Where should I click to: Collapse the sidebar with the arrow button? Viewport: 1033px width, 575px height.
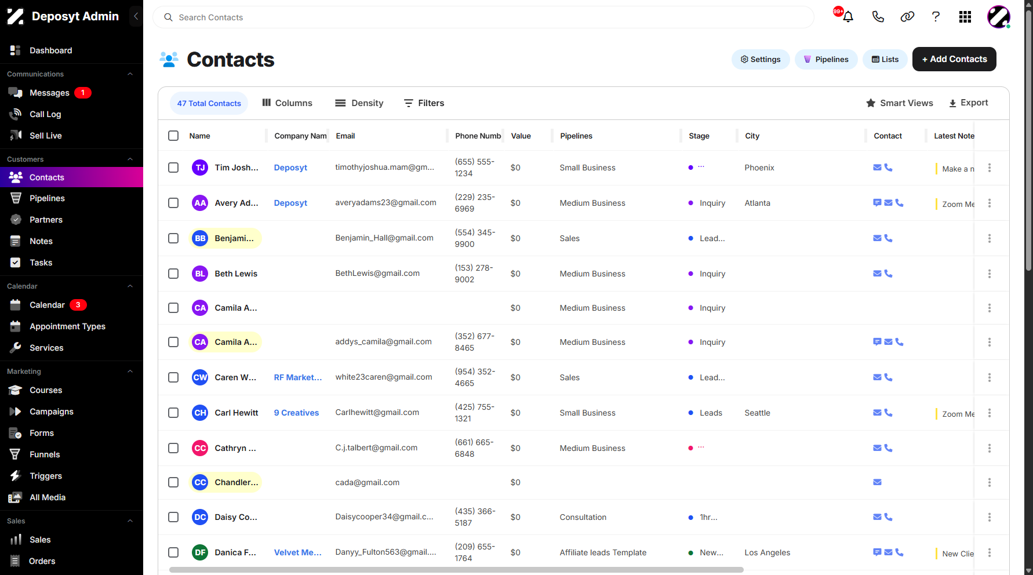(x=136, y=16)
